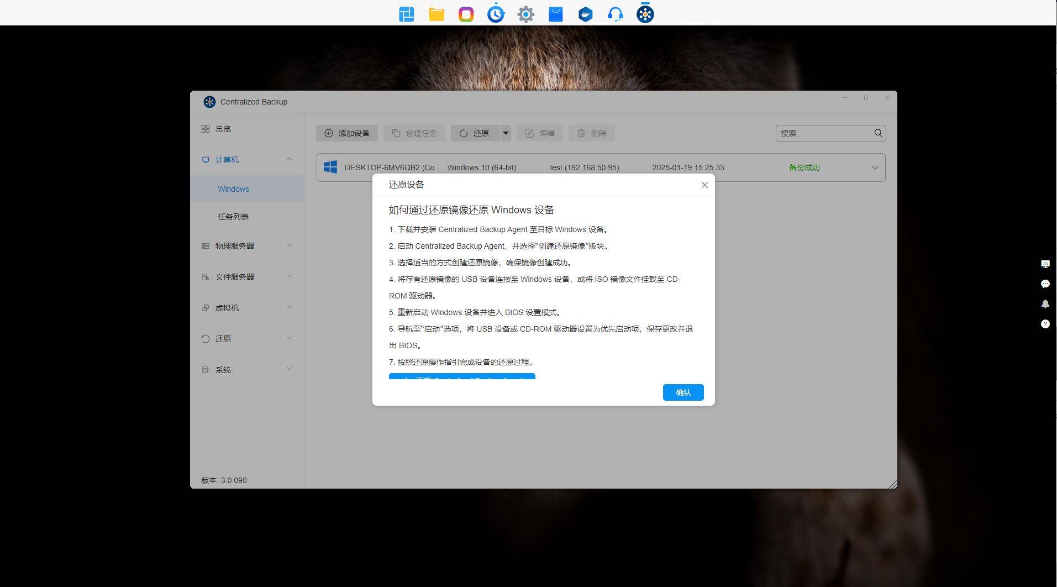Screen dimensions: 1057x587
Task: Open the notification bell on right edge
Action: point(1045,304)
